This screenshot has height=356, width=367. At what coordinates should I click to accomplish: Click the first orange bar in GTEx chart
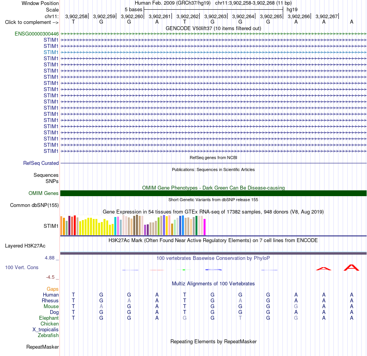point(61,226)
